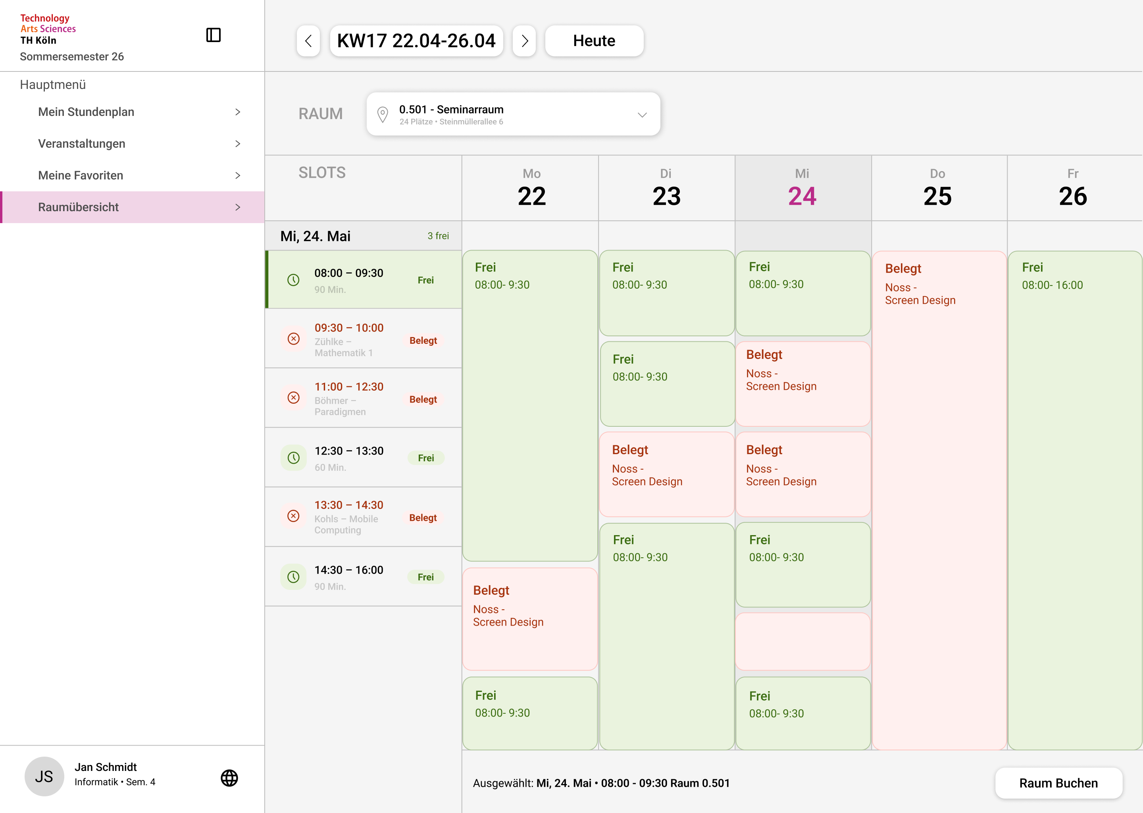The height and width of the screenshot is (813, 1143).
Task: Expand Mein Stundenplan menu chevron
Action: [x=238, y=112]
